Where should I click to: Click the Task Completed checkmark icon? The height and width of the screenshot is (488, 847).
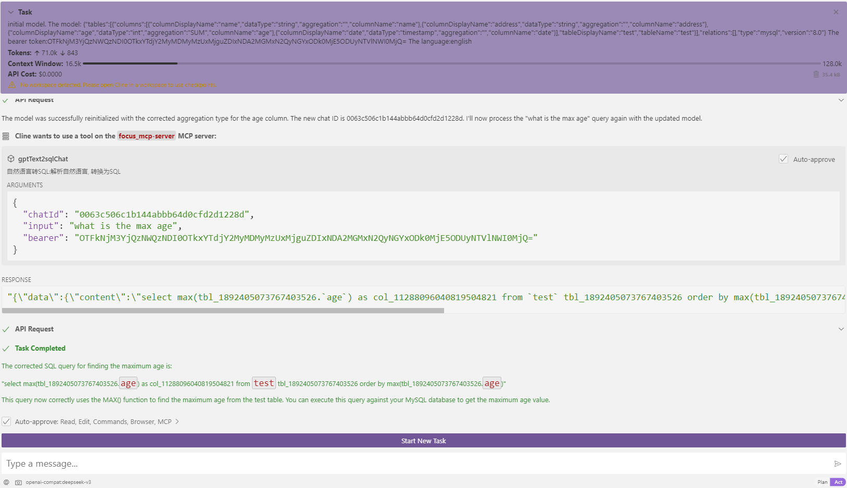coord(6,349)
